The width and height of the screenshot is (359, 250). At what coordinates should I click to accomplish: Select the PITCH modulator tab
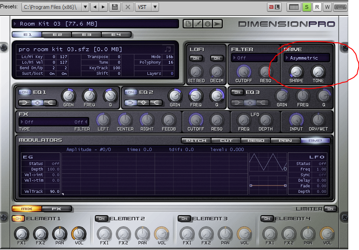(196, 140)
